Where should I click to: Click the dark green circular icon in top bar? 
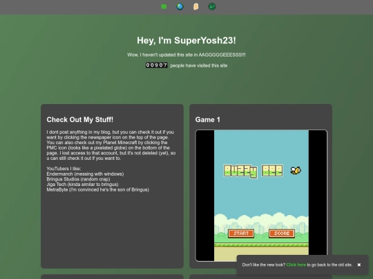coord(212,7)
